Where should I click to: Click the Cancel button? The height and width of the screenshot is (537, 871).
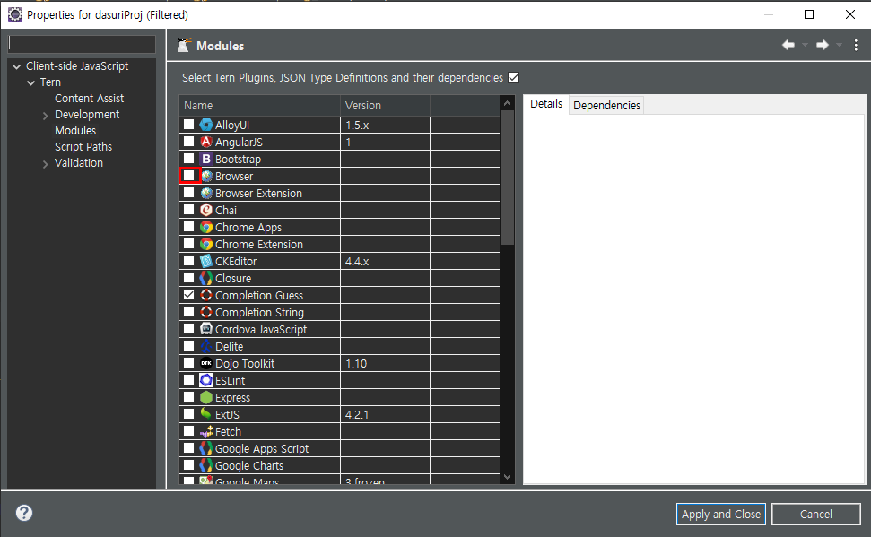816,515
